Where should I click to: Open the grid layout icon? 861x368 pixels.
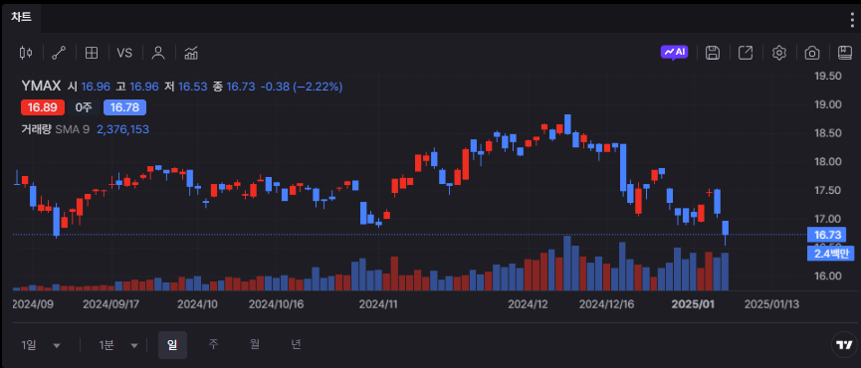[92, 53]
